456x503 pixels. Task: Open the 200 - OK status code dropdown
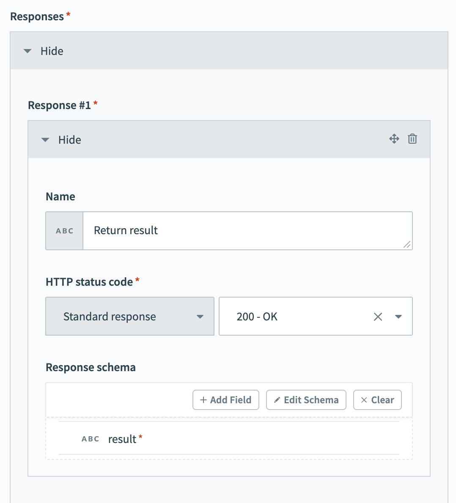(x=398, y=316)
